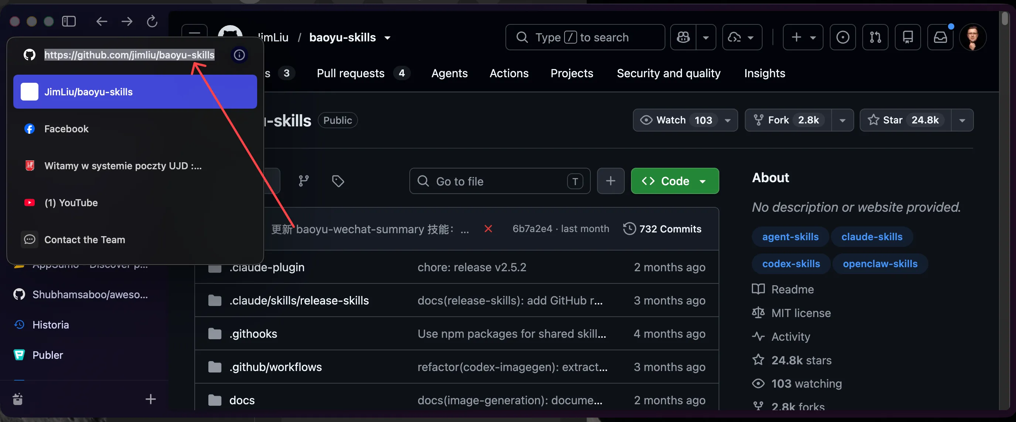This screenshot has height=422, width=1016.
Task: Open the openclaw-skills topic tag
Action: (880, 264)
